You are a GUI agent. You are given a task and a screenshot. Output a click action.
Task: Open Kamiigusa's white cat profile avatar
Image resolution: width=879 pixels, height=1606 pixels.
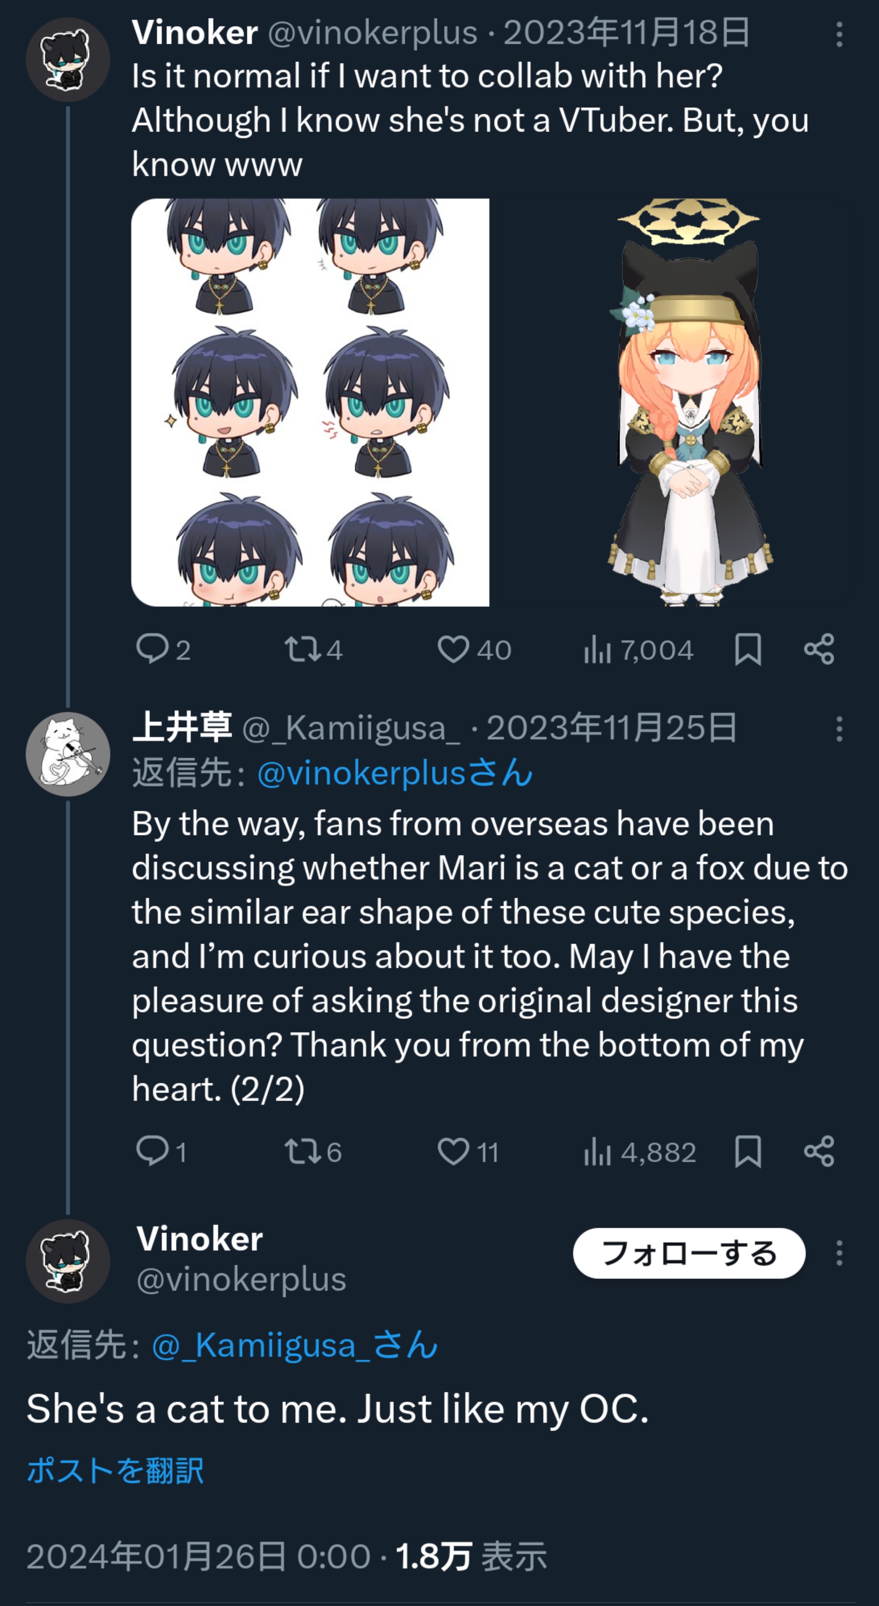[x=68, y=754]
